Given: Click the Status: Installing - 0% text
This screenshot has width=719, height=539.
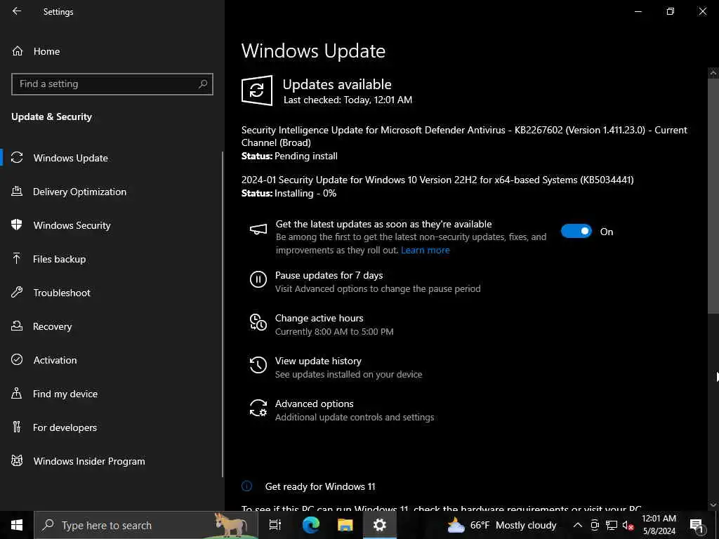Looking at the screenshot, I should 289,193.
